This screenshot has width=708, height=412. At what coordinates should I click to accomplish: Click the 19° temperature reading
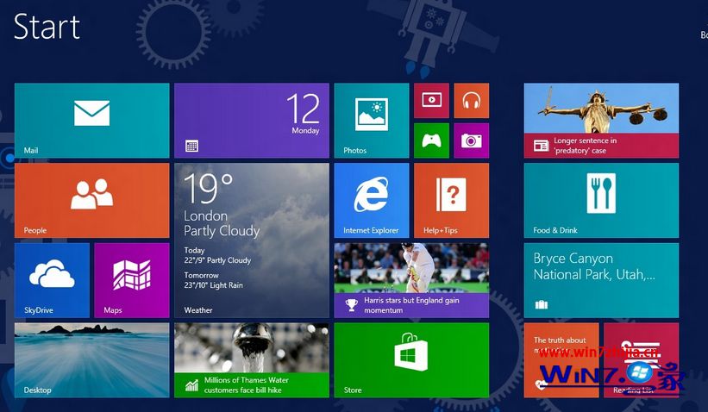[x=208, y=188]
